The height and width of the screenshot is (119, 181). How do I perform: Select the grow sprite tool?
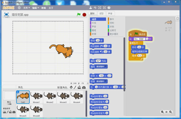tap(100, 8)
